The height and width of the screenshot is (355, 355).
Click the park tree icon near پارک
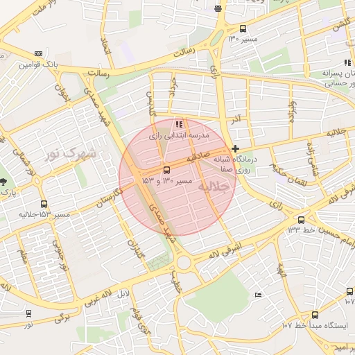click(3, 182)
